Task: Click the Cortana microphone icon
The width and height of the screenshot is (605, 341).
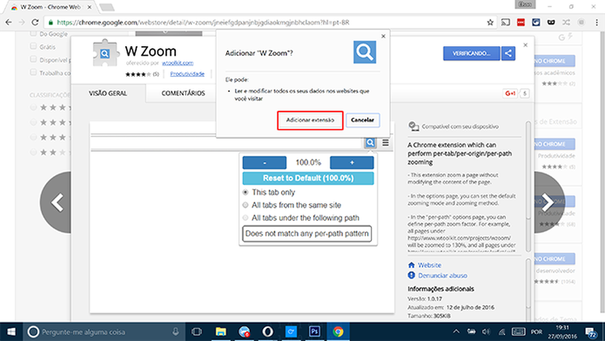Action: tap(176, 332)
